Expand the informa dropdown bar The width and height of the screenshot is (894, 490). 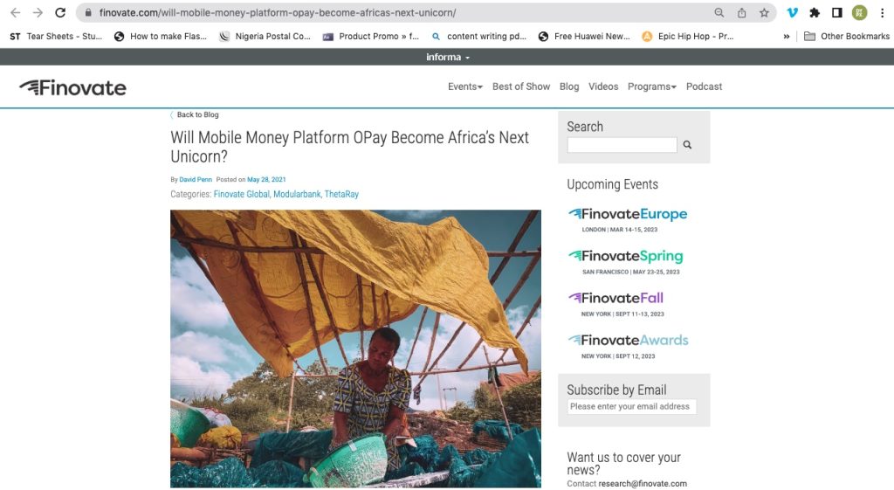pyautogui.click(x=448, y=57)
